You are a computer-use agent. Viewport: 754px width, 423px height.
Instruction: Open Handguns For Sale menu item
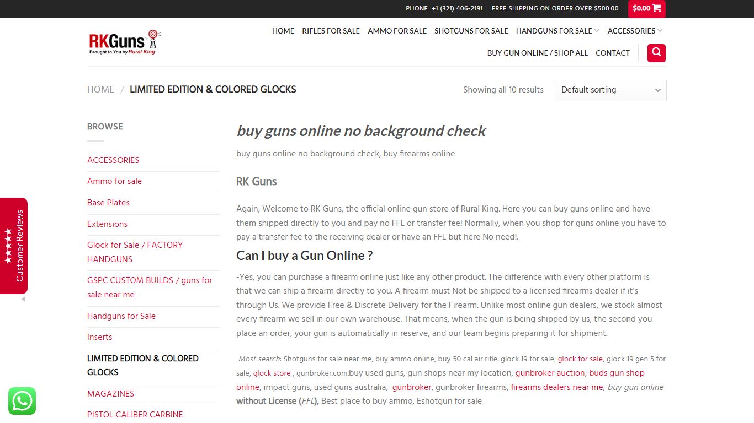pos(554,31)
